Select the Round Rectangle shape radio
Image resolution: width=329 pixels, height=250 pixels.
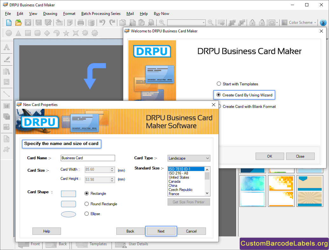(86, 204)
